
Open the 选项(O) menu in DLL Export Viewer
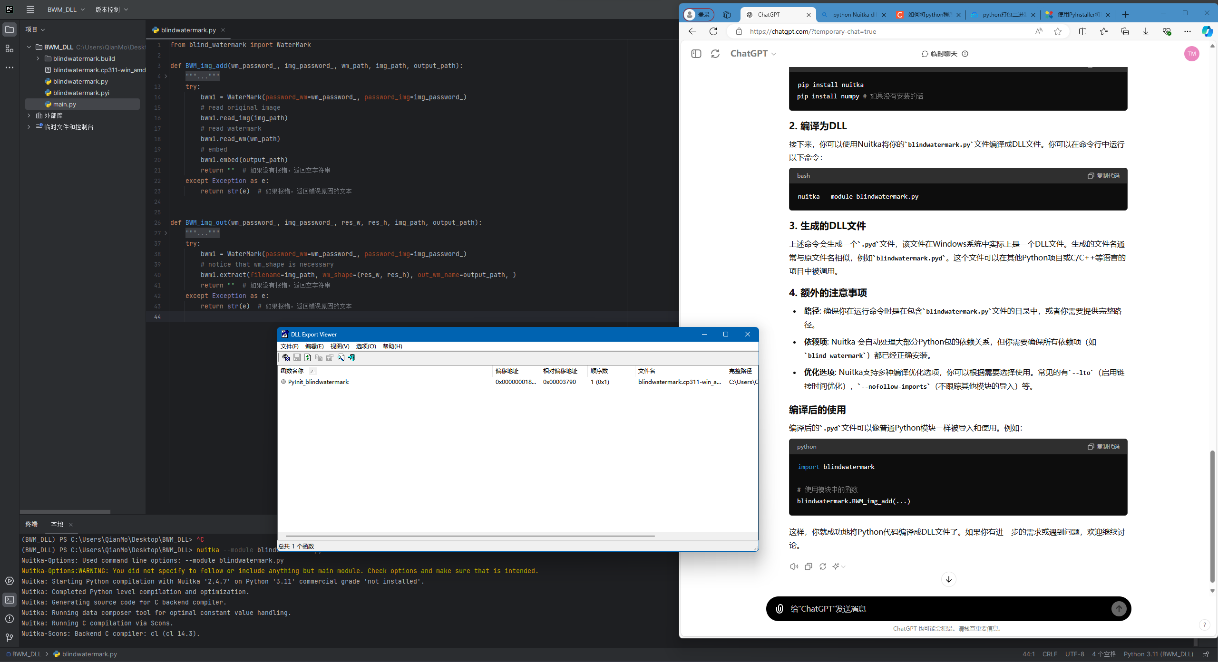click(366, 346)
